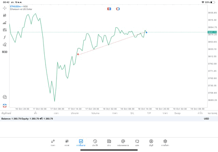This screenshot has width=218, height=152.
Task: Click the volume bars icon in left toolbar
Action: click(5, 23)
